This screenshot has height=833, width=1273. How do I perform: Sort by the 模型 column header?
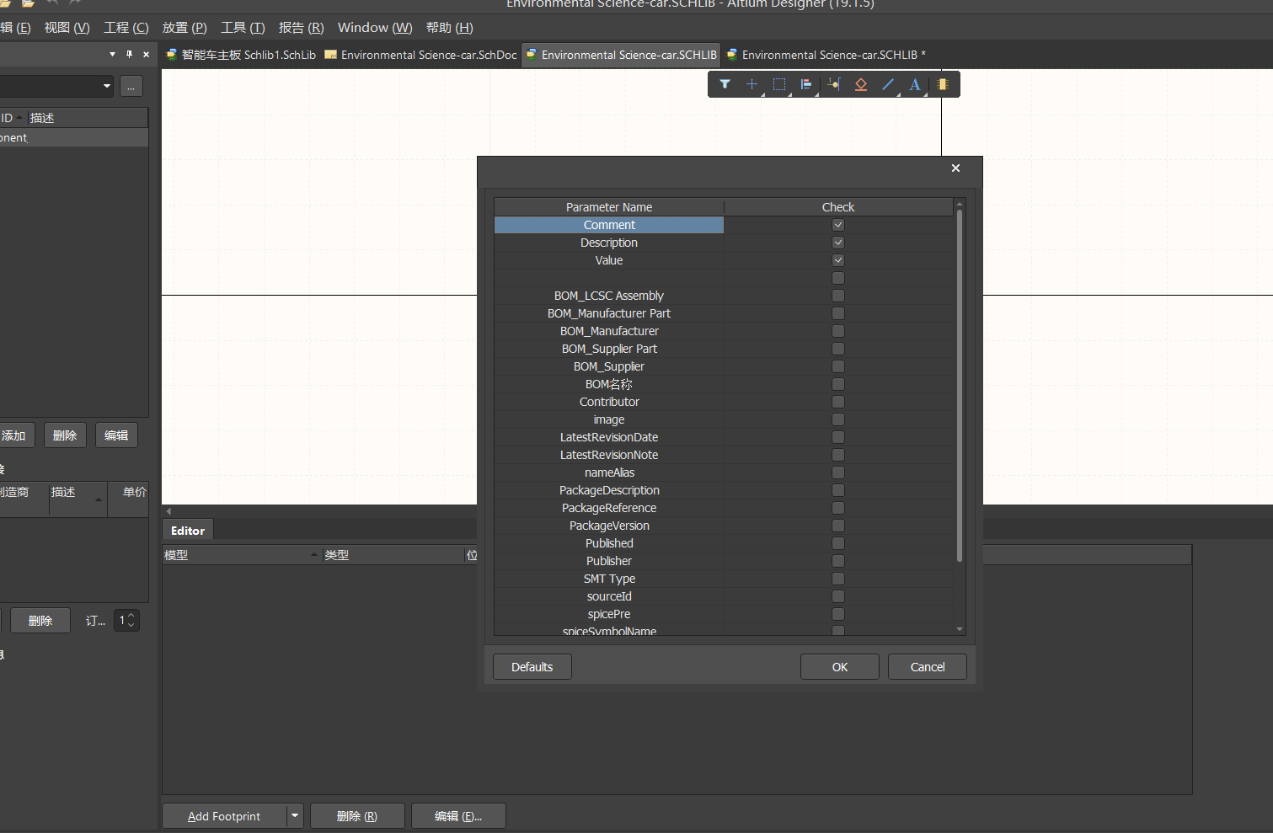(x=242, y=555)
